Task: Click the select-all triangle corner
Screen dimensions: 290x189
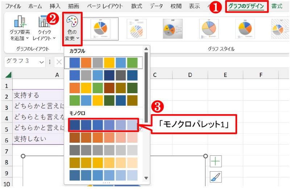Action: pos(8,75)
